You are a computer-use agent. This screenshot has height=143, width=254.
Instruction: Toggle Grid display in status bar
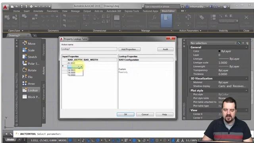[x=70, y=140]
